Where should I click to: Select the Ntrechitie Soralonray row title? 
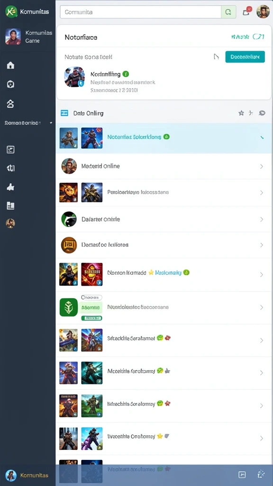pos(131,404)
